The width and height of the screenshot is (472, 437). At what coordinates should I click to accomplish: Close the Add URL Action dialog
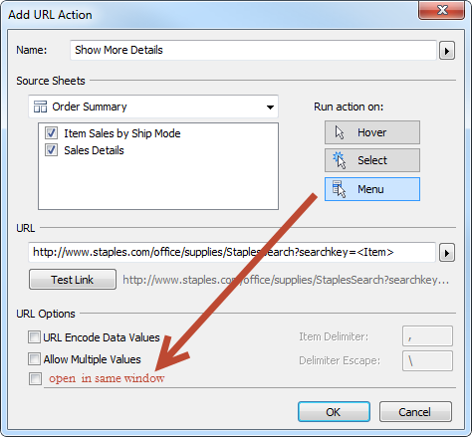pos(441,10)
